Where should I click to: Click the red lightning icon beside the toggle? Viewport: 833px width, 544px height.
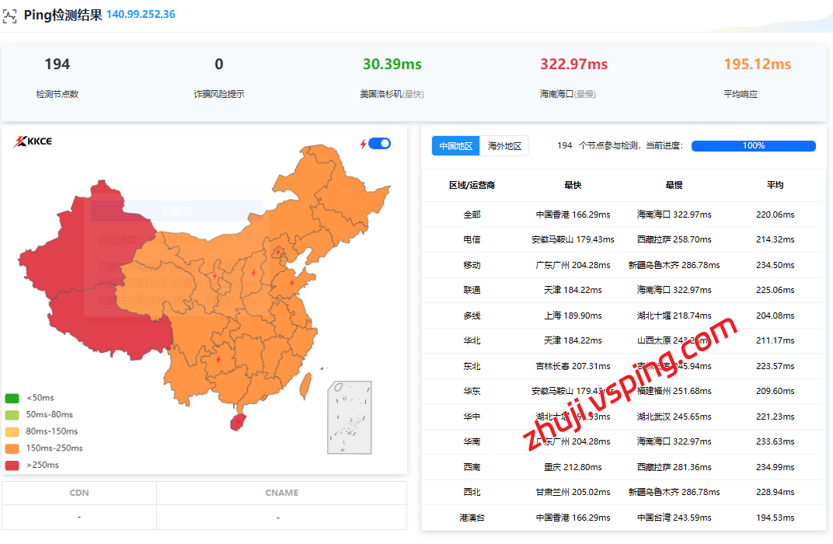362,144
